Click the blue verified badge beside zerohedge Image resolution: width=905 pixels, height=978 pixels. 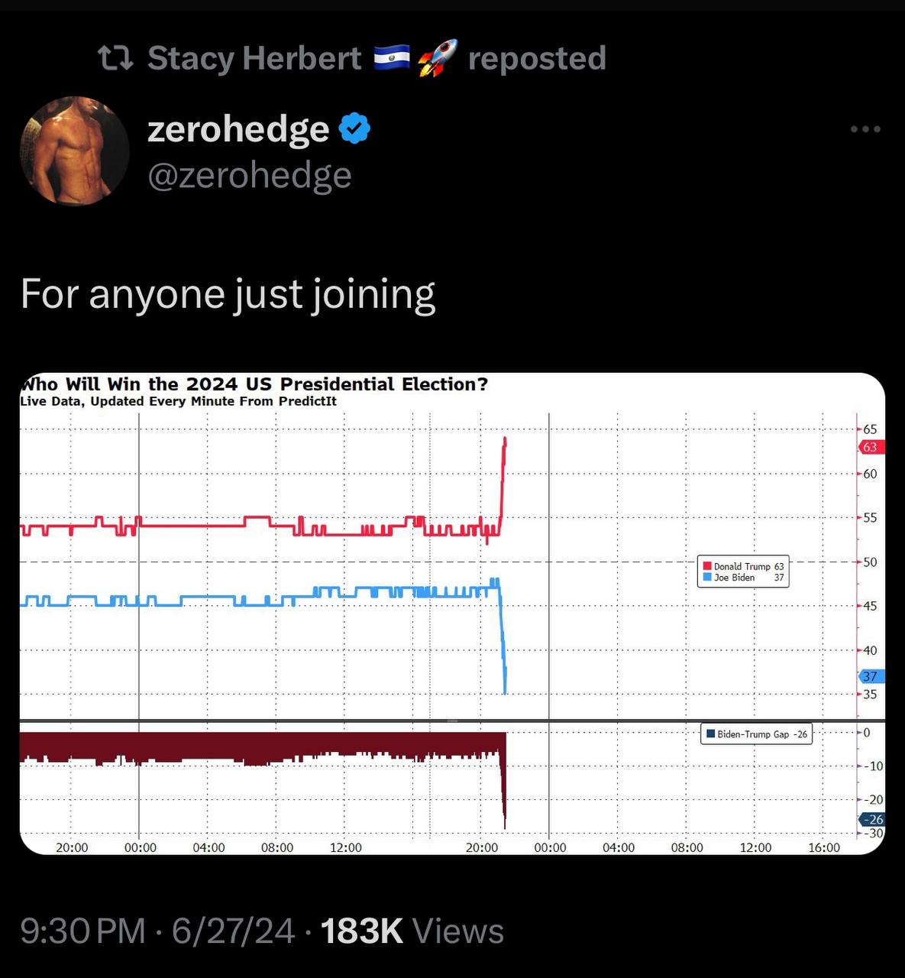point(354,128)
